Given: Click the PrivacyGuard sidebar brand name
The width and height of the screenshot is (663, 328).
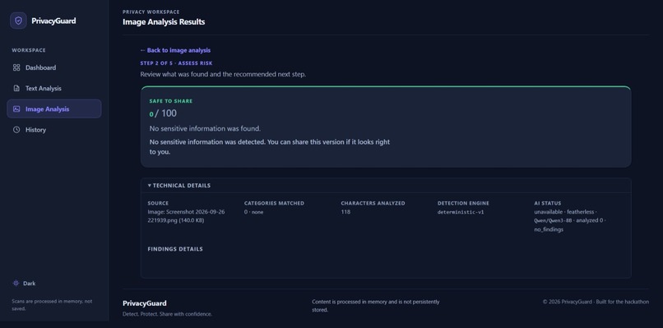Looking at the screenshot, I should coord(53,21).
